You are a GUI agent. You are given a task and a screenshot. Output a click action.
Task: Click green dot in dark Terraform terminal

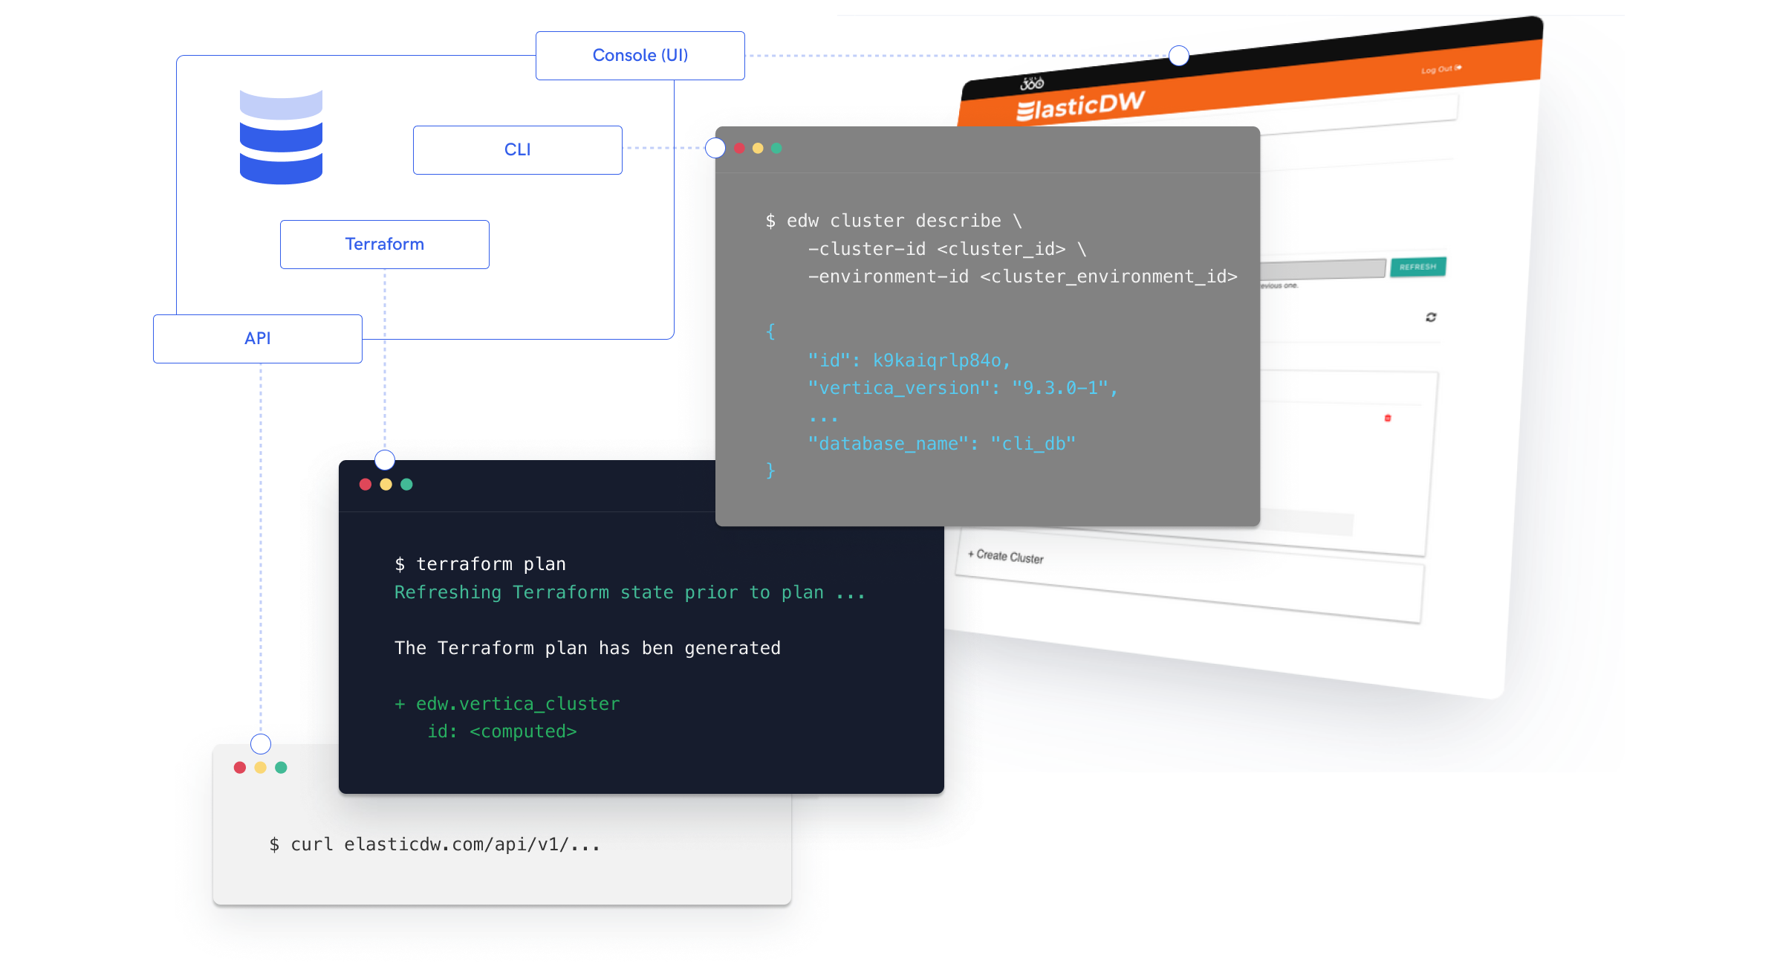406,485
